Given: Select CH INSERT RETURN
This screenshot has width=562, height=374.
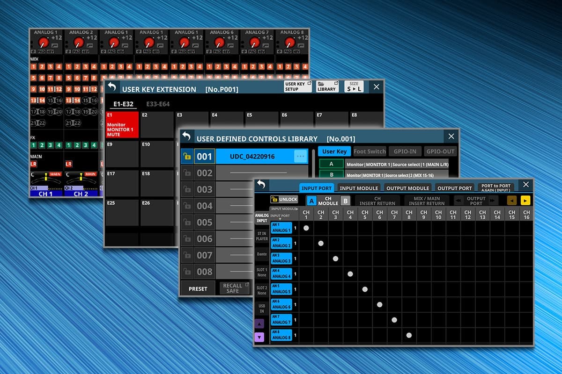Looking at the screenshot, I should tap(377, 201).
